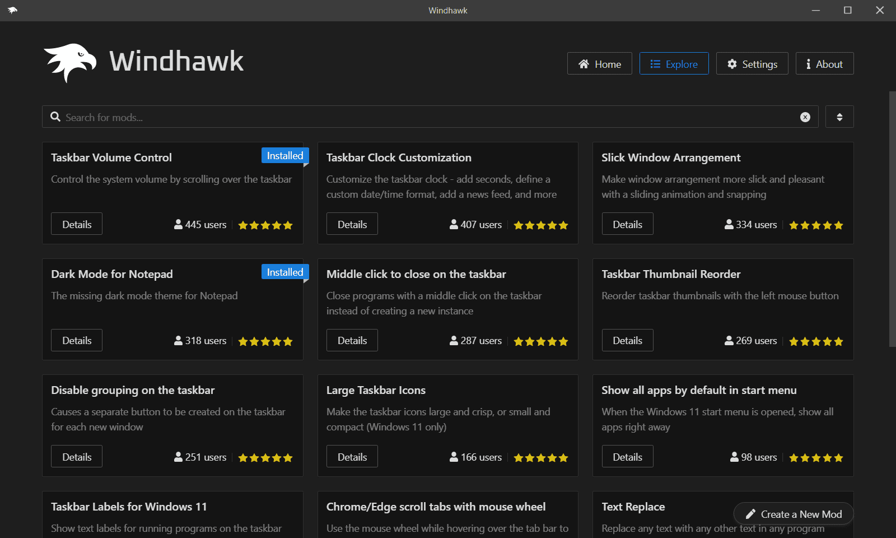Click the user icon beside 98 users
The width and height of the screenshot is (896, 538).
click(x=734, y=457)
